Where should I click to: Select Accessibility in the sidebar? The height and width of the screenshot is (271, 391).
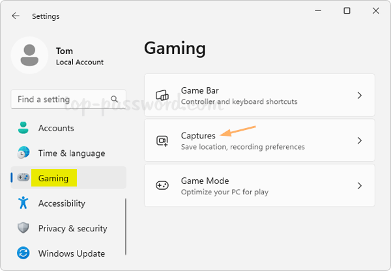point(61,203)
